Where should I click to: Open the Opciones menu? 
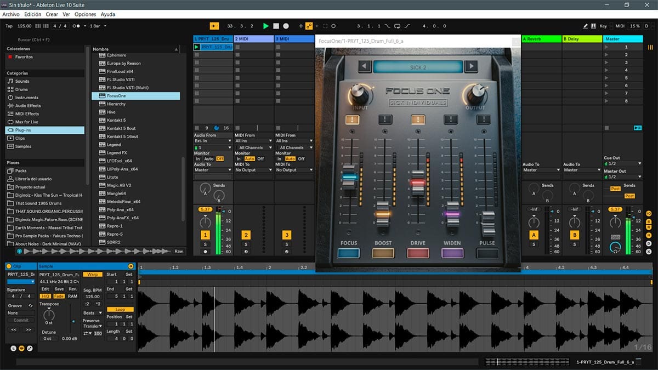(85, 14)
